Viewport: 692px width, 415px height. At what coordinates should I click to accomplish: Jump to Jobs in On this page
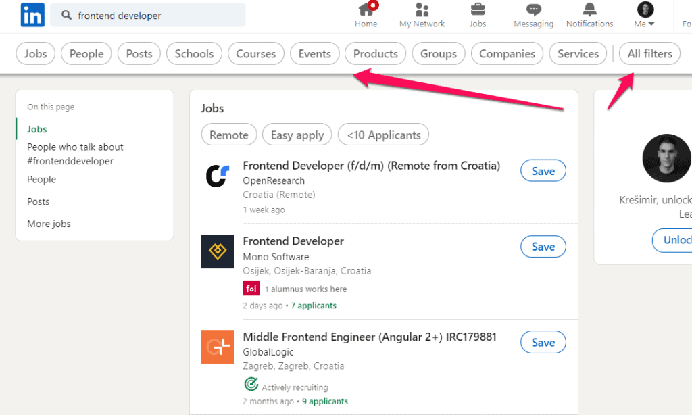(37, 129)
